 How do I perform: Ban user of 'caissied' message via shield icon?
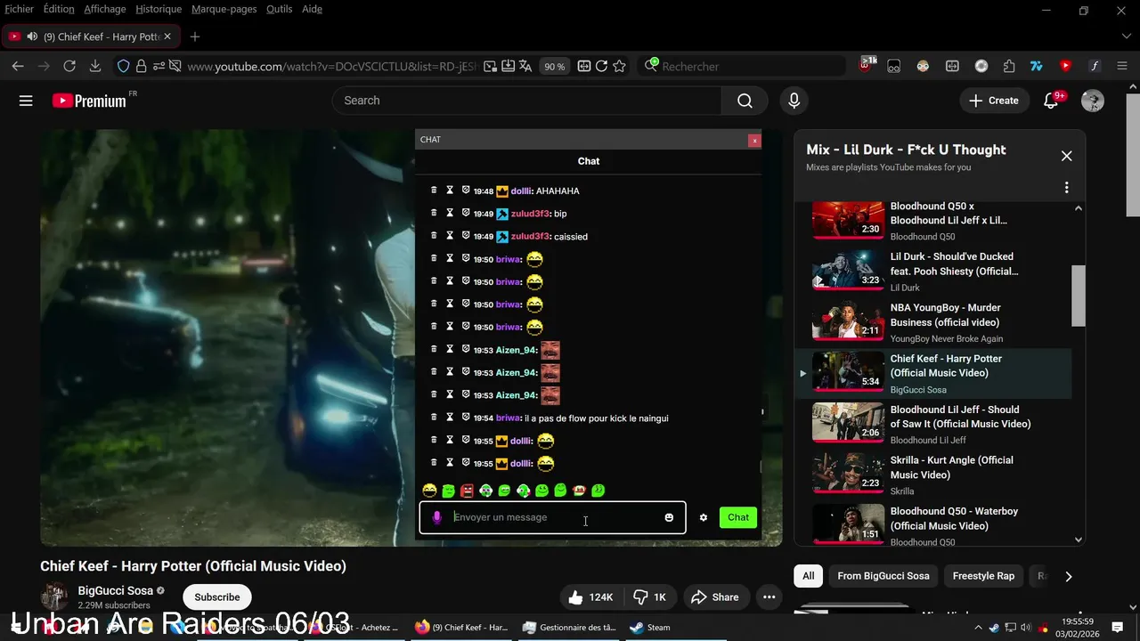465,236
